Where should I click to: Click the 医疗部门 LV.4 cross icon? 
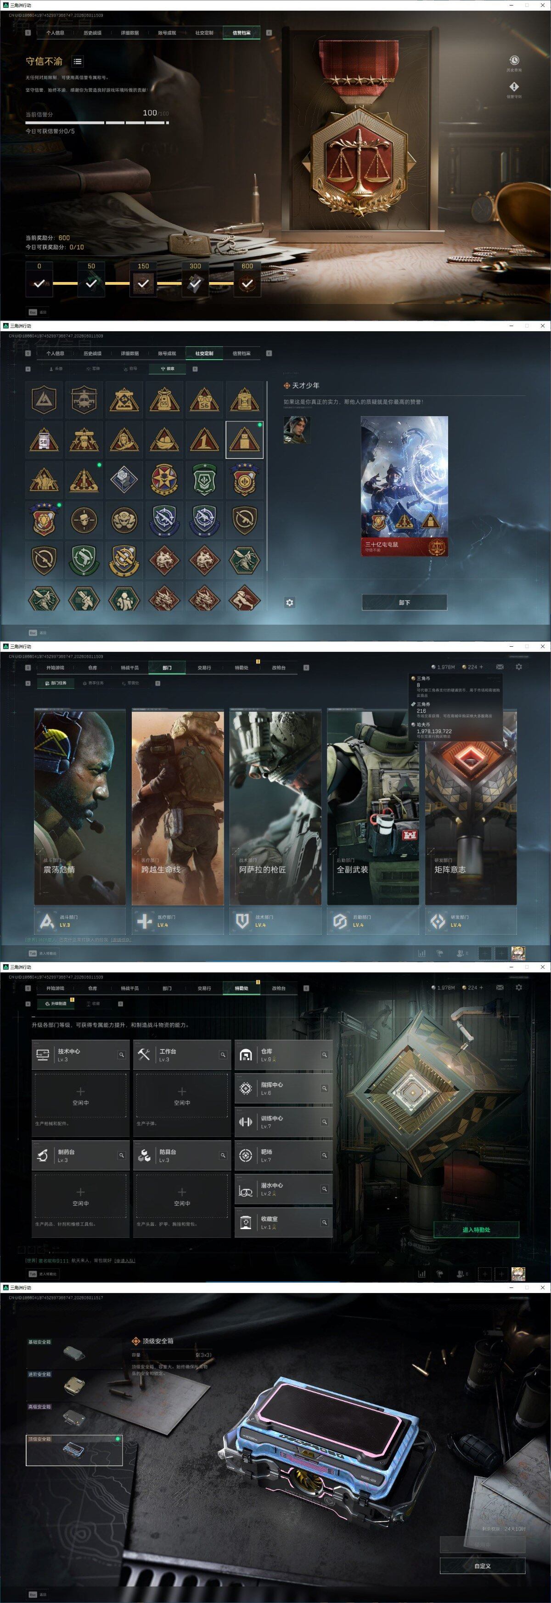[x=144, y=921]
